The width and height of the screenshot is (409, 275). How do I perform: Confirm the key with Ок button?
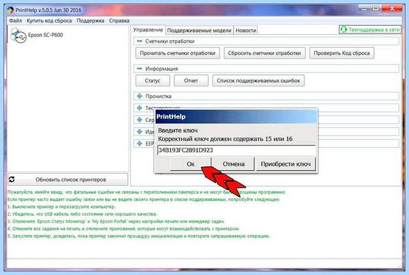coord(190,164)
